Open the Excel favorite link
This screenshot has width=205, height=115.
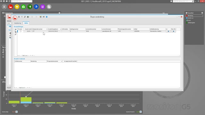point(189,20)
